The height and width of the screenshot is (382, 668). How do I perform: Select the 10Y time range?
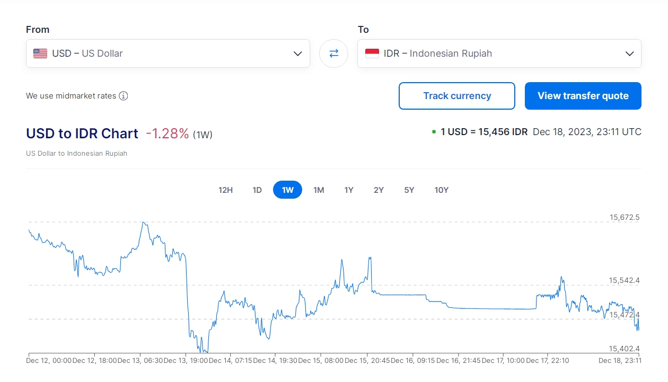[x=442, y=190]
